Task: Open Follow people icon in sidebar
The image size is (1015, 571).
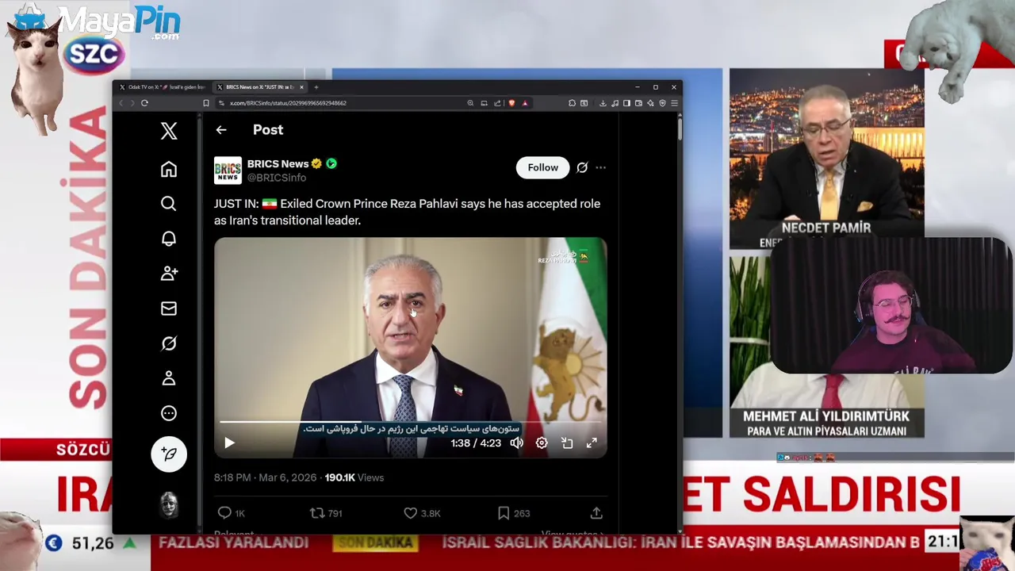Action: 169,274
